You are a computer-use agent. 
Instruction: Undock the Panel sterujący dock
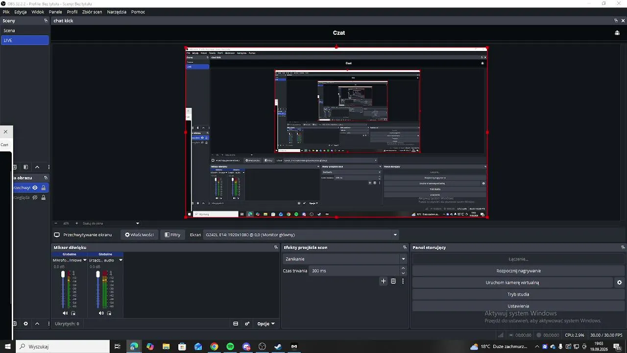[623, 248]
